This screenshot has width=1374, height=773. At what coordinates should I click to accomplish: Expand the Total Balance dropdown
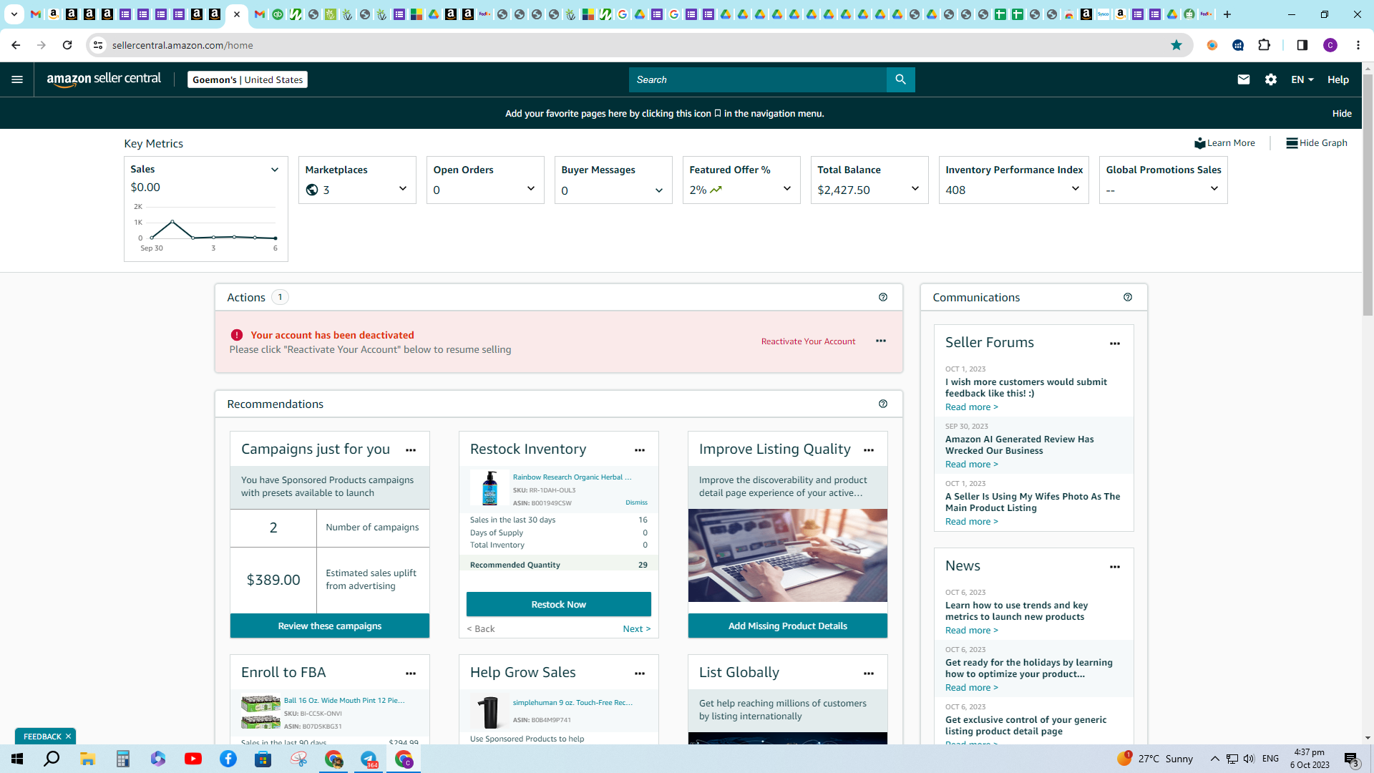point(915,189)
